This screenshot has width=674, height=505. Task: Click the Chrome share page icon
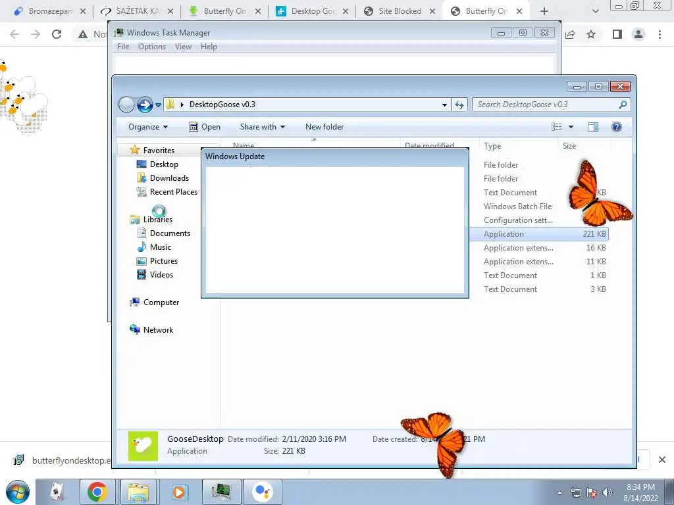pos(571,34)
